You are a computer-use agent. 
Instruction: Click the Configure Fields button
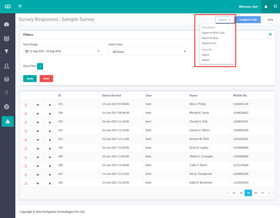[248, 20]
